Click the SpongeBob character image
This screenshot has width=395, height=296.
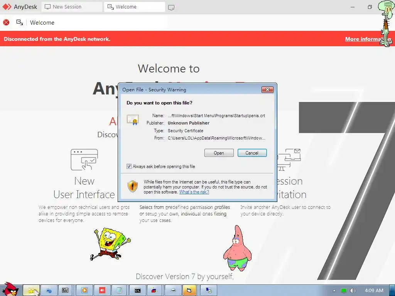[110, 244]
